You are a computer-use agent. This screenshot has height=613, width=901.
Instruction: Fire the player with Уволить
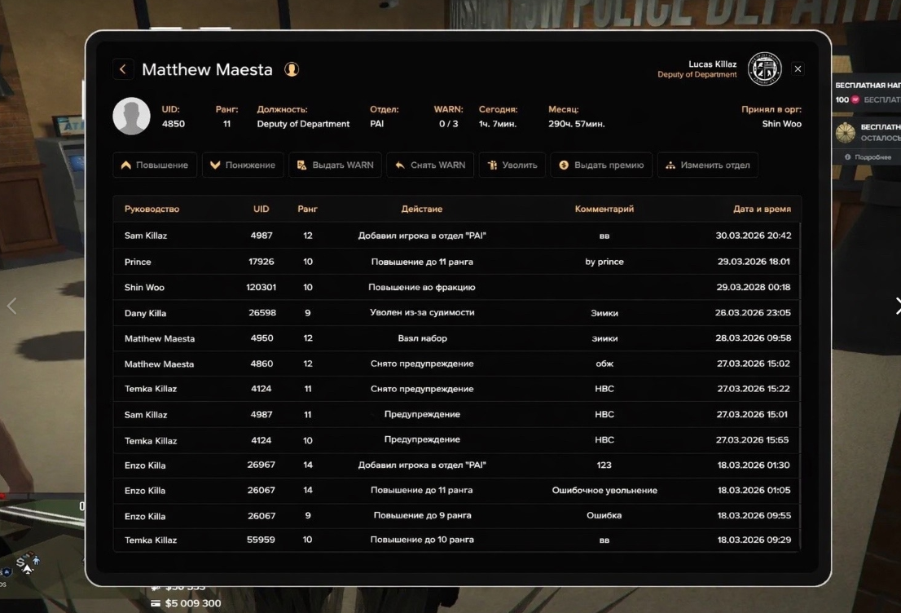[512, 165]
